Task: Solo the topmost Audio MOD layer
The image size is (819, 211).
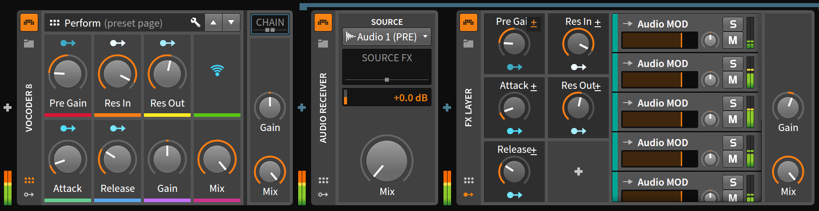Action: point(733,24)
